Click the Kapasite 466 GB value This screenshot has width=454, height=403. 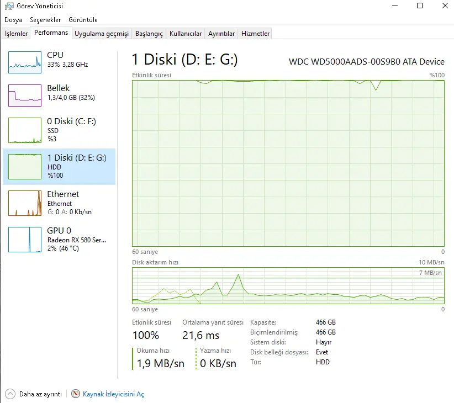coord(326,322)
